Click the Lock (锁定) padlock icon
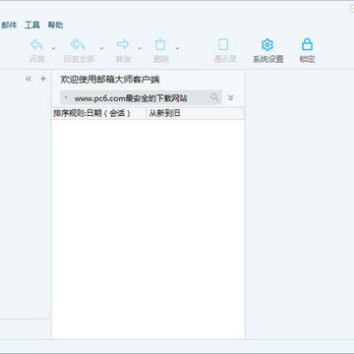This screenshot has height=354, width=354. [x=307, y=44]
